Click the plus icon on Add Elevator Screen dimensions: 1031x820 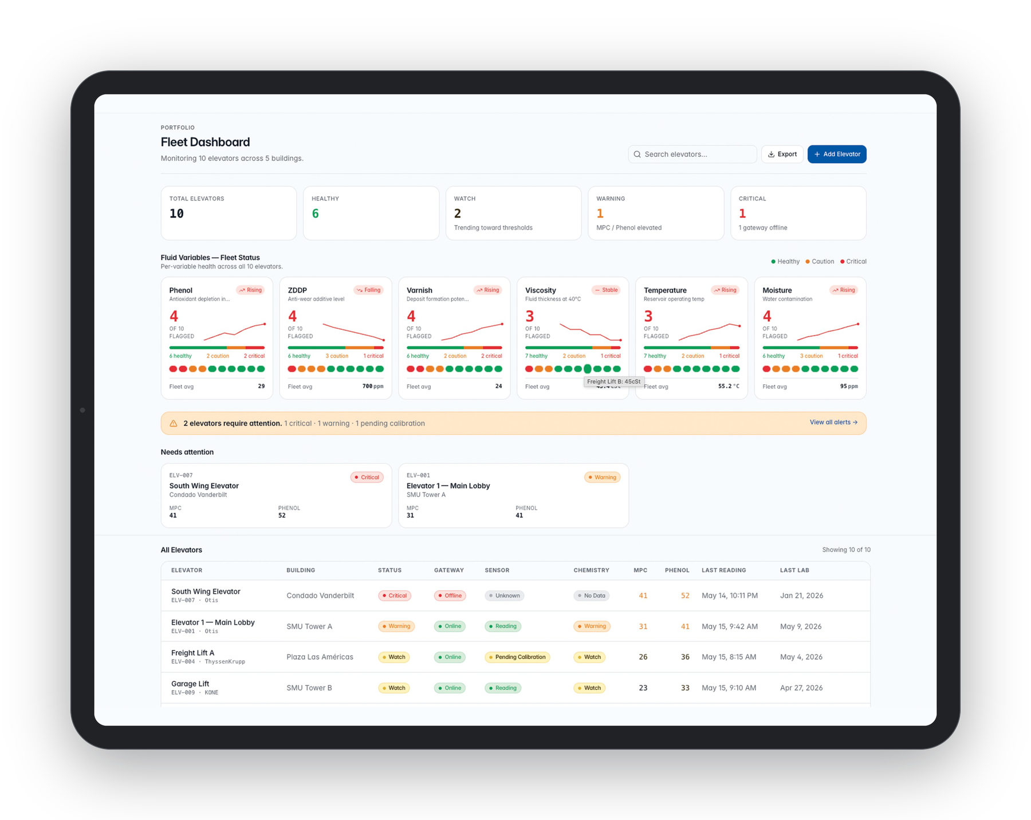coord(817,154)
